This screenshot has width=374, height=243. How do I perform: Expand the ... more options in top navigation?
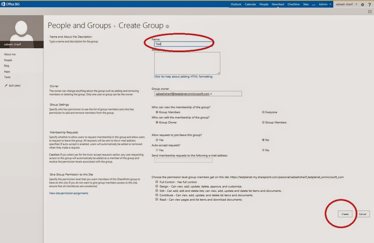tap(314, 4)
